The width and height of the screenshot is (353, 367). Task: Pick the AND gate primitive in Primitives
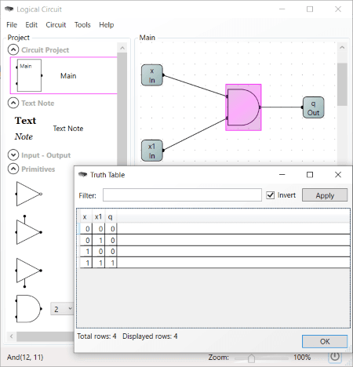tap(28, 309)
